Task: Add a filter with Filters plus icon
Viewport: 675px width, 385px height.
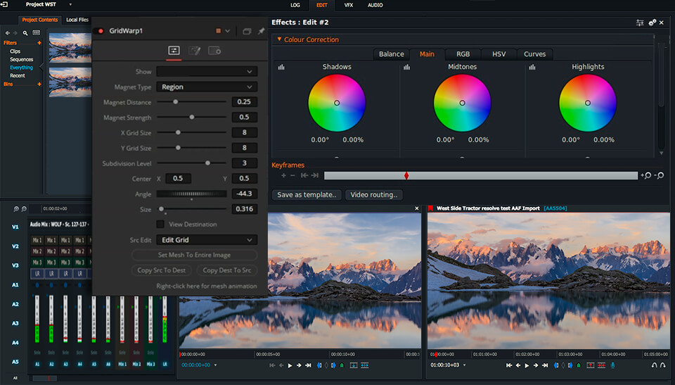Action: tap(39, 43)
